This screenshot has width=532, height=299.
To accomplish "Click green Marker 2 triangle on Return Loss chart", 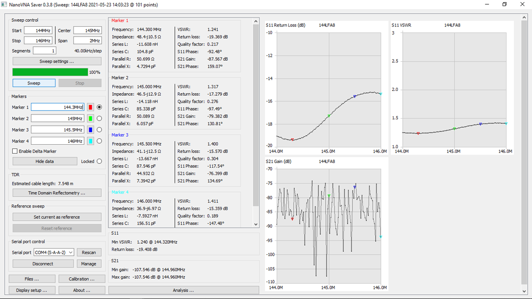I will click(329, 116).
